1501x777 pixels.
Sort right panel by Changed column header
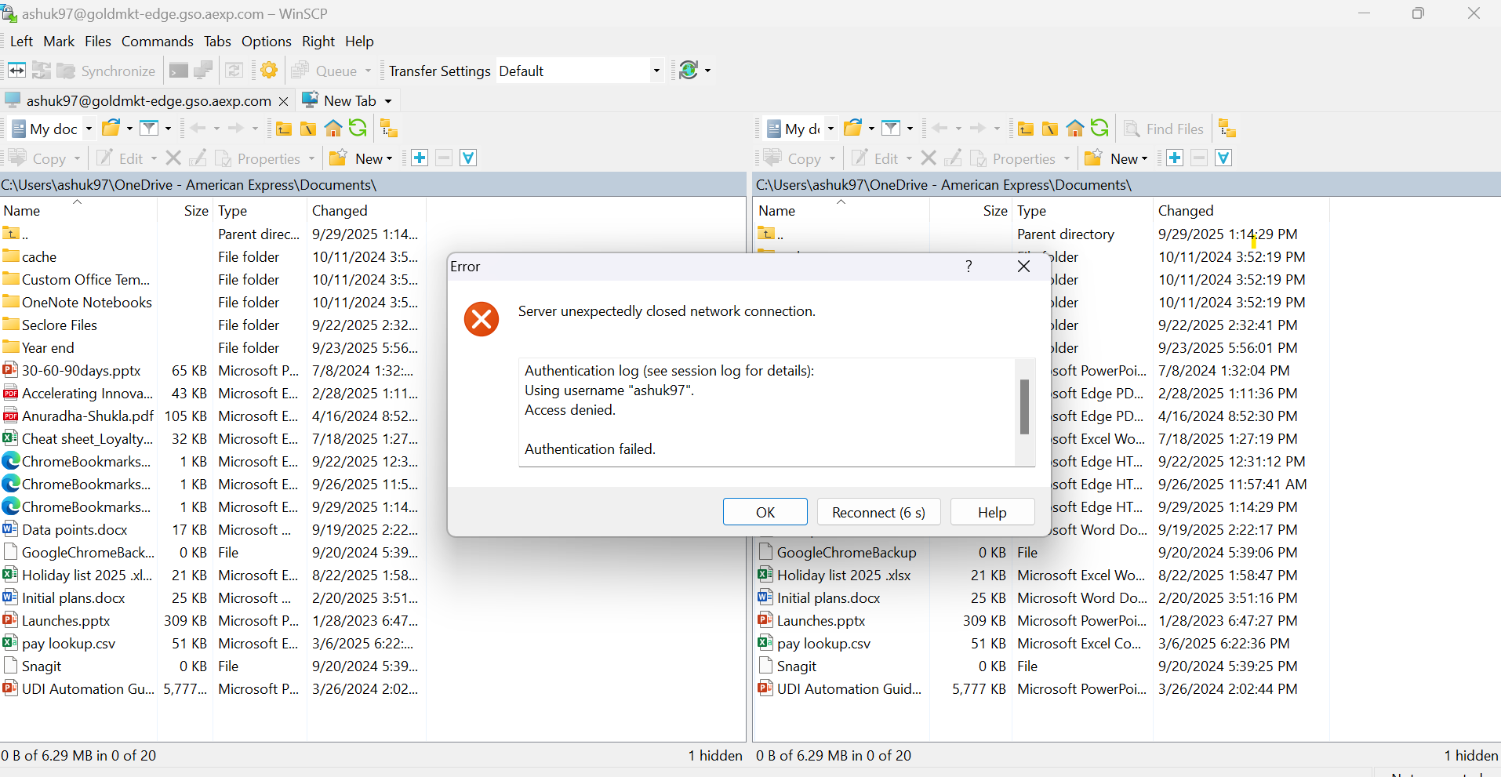pyautogui.click(x=1185, y=211)
